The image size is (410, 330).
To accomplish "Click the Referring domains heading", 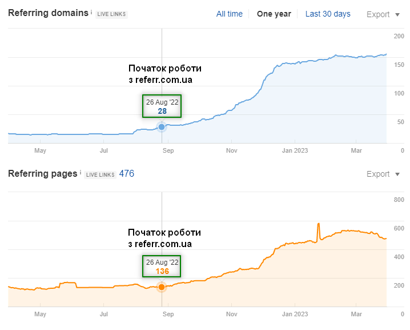I will tap(48, 13).
